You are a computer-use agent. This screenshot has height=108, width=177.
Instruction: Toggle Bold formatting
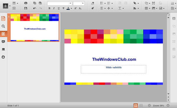pyautogui.click(x=49, y=8)
